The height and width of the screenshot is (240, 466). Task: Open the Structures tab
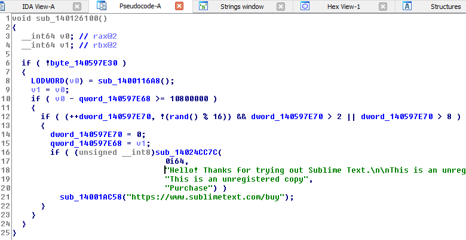[446, 7]
